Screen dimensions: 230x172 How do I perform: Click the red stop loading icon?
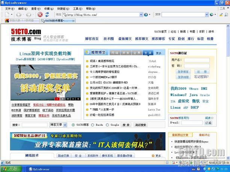pos(40,15)
